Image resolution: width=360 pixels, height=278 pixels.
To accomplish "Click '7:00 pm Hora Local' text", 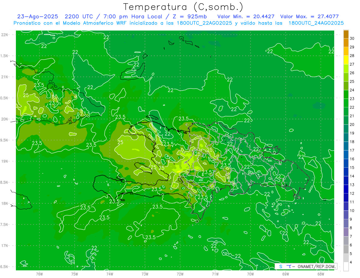I will 132,16.
